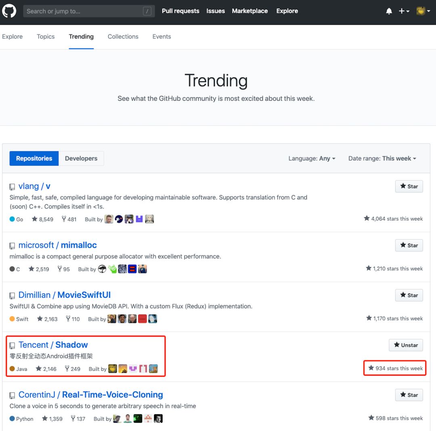Click the repo icon beside microsoft / mimalloc
The width and height of the screenshot is (436, 431).
point(12,246)
